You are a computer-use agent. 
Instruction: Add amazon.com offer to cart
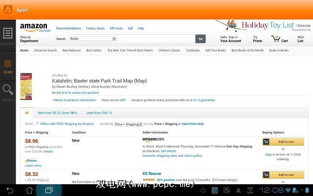[283, 142]
